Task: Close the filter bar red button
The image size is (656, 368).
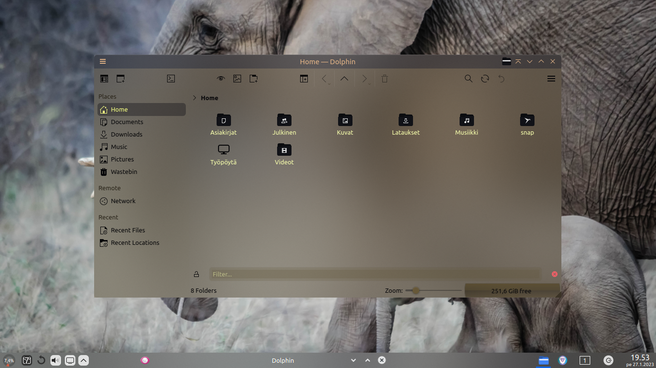Action: click(x=555, y=274)
